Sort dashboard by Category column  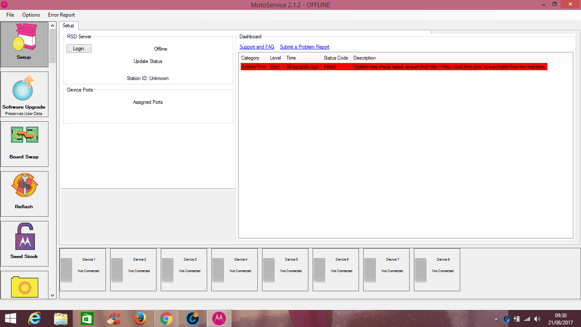(x=253, y=58)
